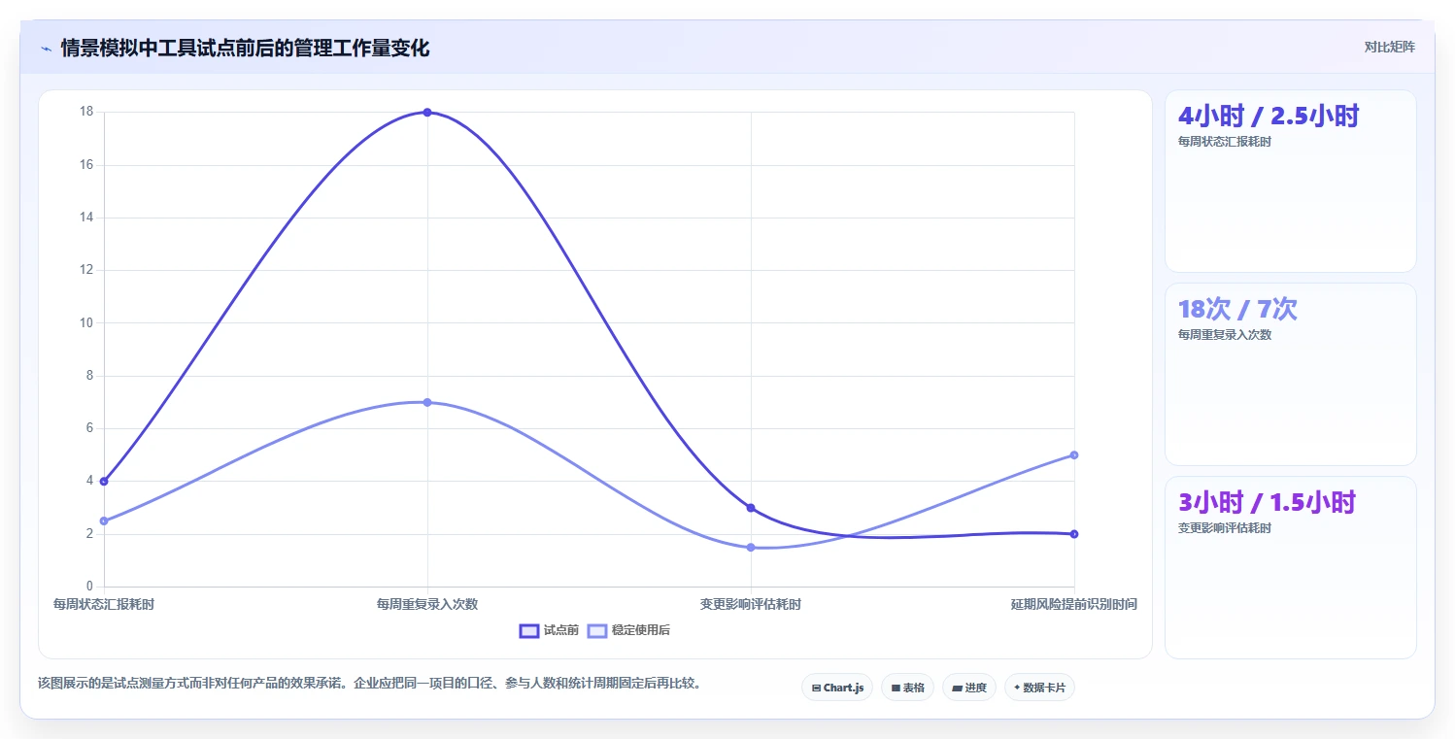Click 试点前 point above 每周状态汇报耗时
This screenshot has height=739, width=1455.
[104, 482]
